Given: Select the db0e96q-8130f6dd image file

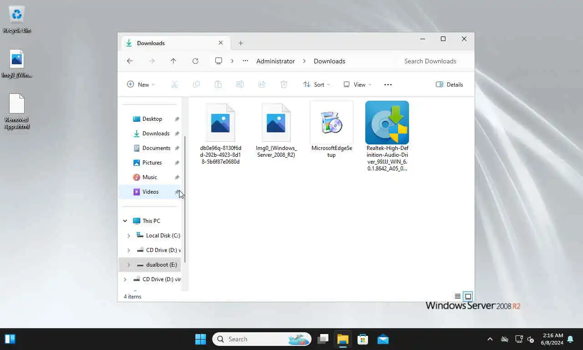Looking at the screenshot, I should point(220,134).
